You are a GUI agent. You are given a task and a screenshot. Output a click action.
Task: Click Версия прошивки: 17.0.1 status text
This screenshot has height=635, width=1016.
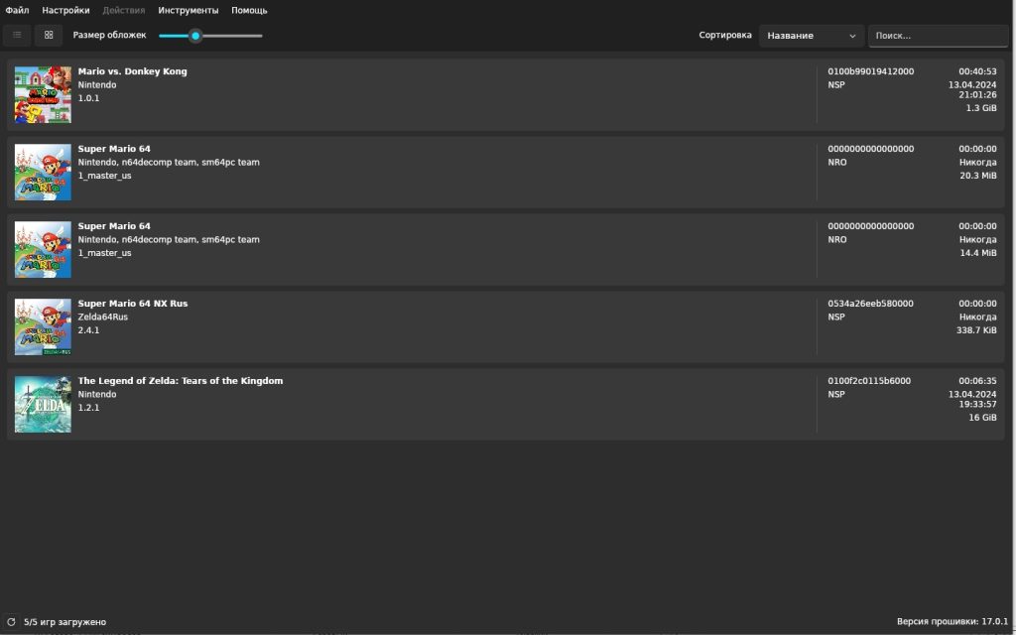(x=952, y=622)
